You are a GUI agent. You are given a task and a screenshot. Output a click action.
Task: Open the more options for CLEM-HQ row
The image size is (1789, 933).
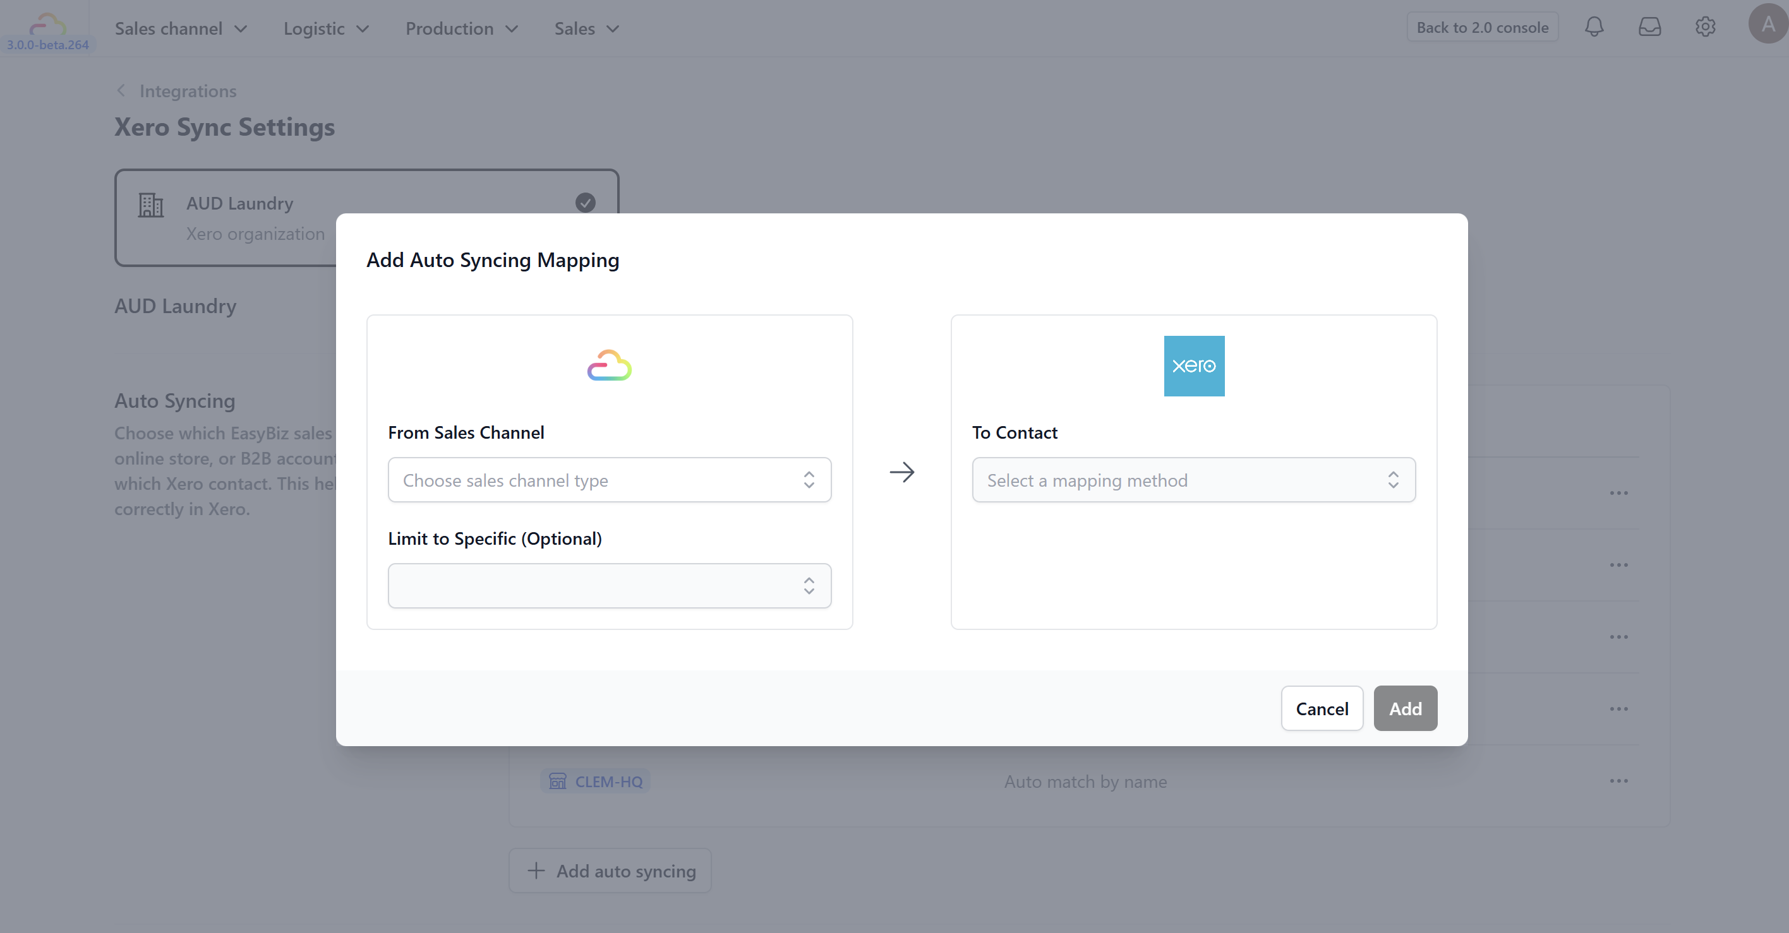point(1619,781)
